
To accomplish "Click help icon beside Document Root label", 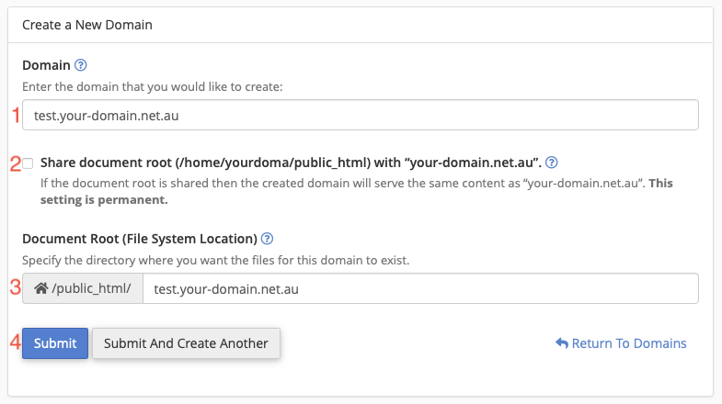I will pyautogui.click(x=267, y=239).
